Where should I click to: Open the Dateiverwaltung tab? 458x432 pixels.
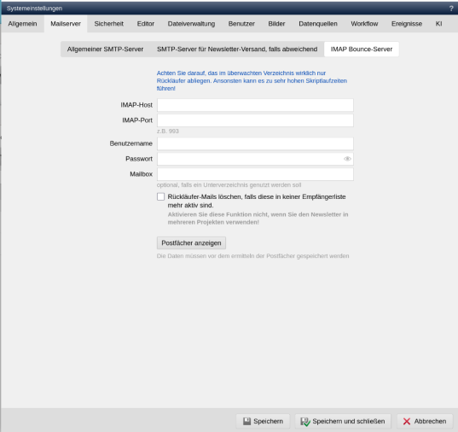(x=191, y=24)
